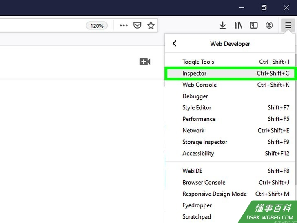
Task: Open the Web Console entry
Action: tap(230, 85)
